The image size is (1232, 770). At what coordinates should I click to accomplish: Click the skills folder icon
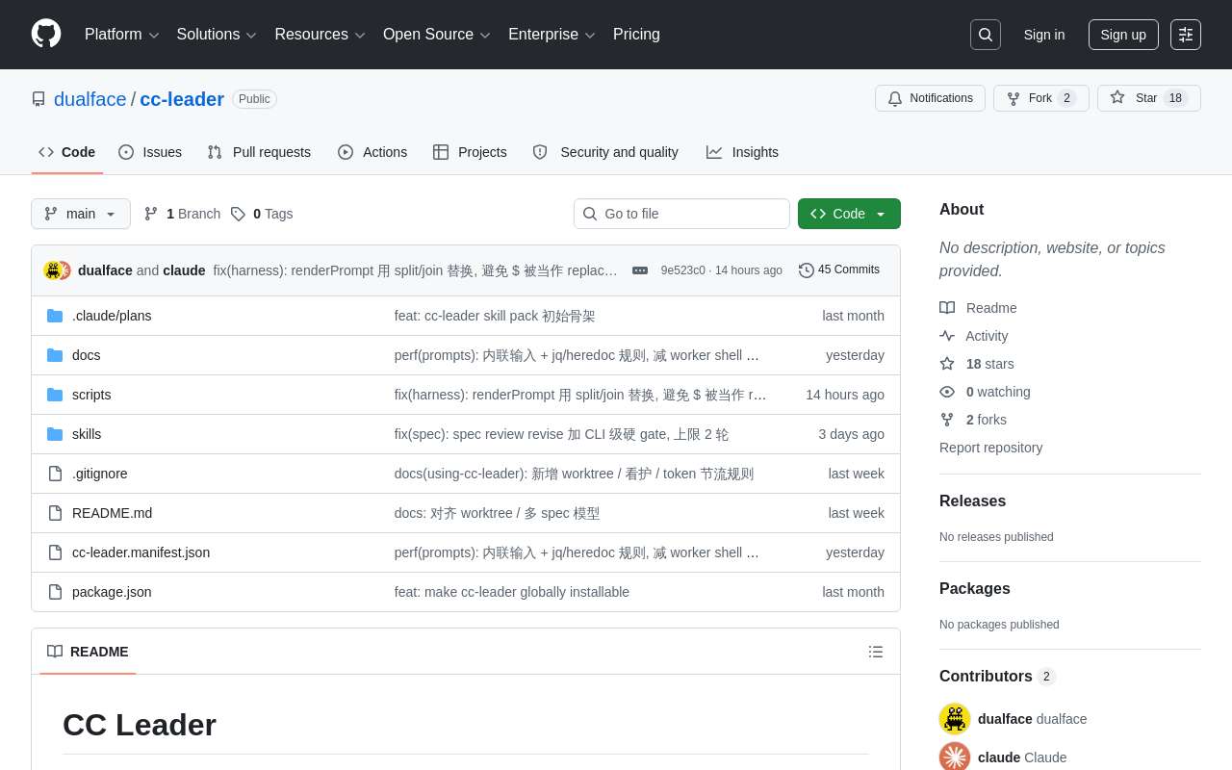pyautogui.click(x=55, y=434)
